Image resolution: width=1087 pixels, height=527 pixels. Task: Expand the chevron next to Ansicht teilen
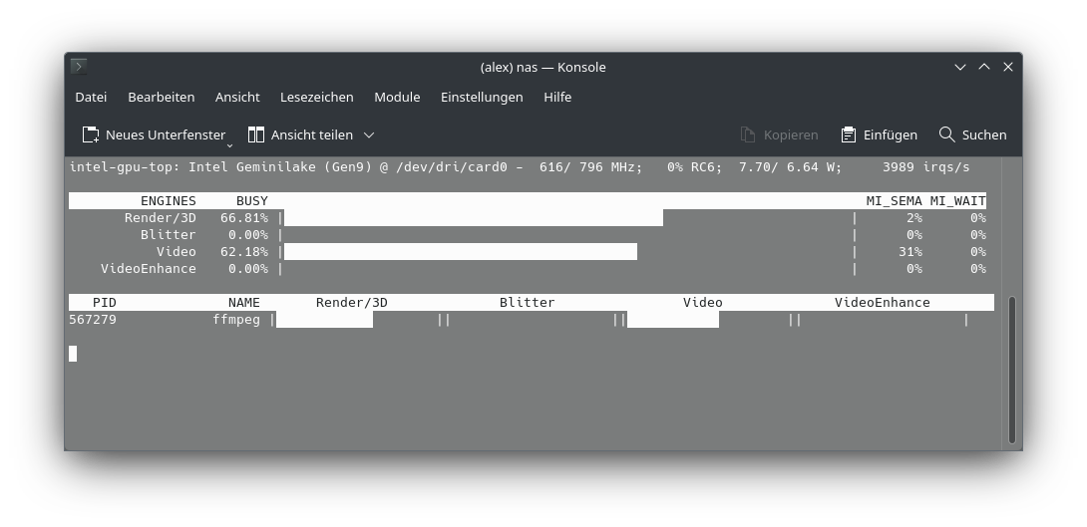tap(369, 134)
